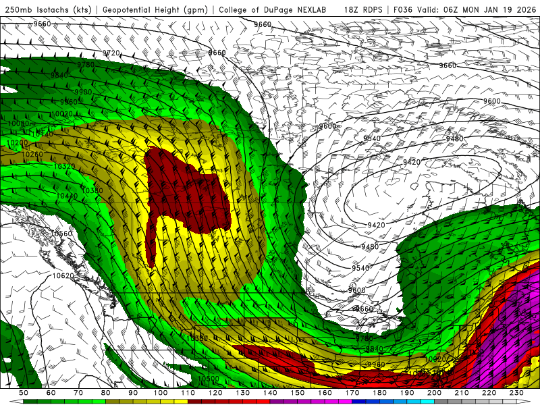The image size is (540, 405).
Task: Click the 220 kt color bar label
Action: 489,393
